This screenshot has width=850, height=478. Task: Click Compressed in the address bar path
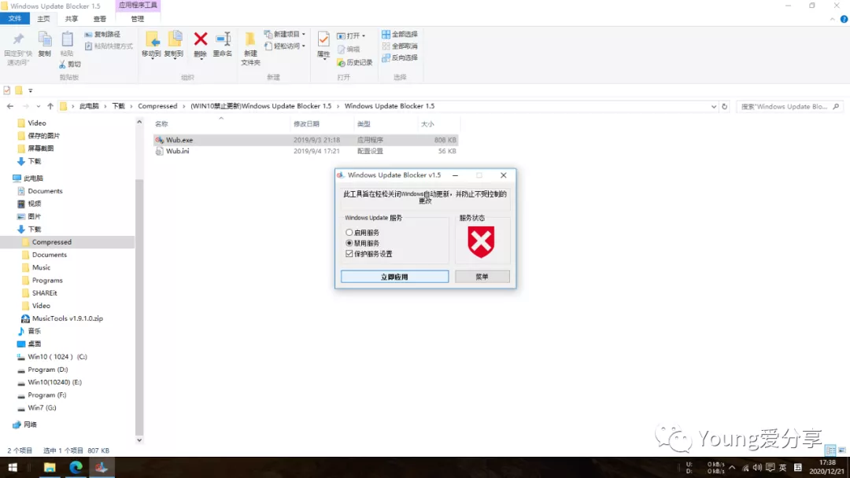[x=157, y=106]
